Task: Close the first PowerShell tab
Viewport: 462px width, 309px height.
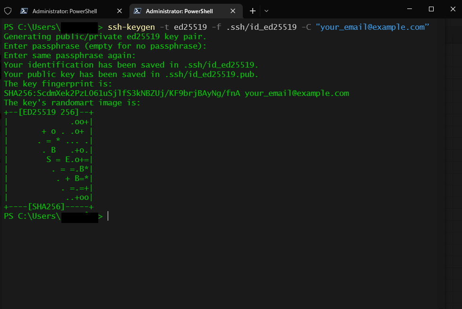Action: (x=120, y=11)
